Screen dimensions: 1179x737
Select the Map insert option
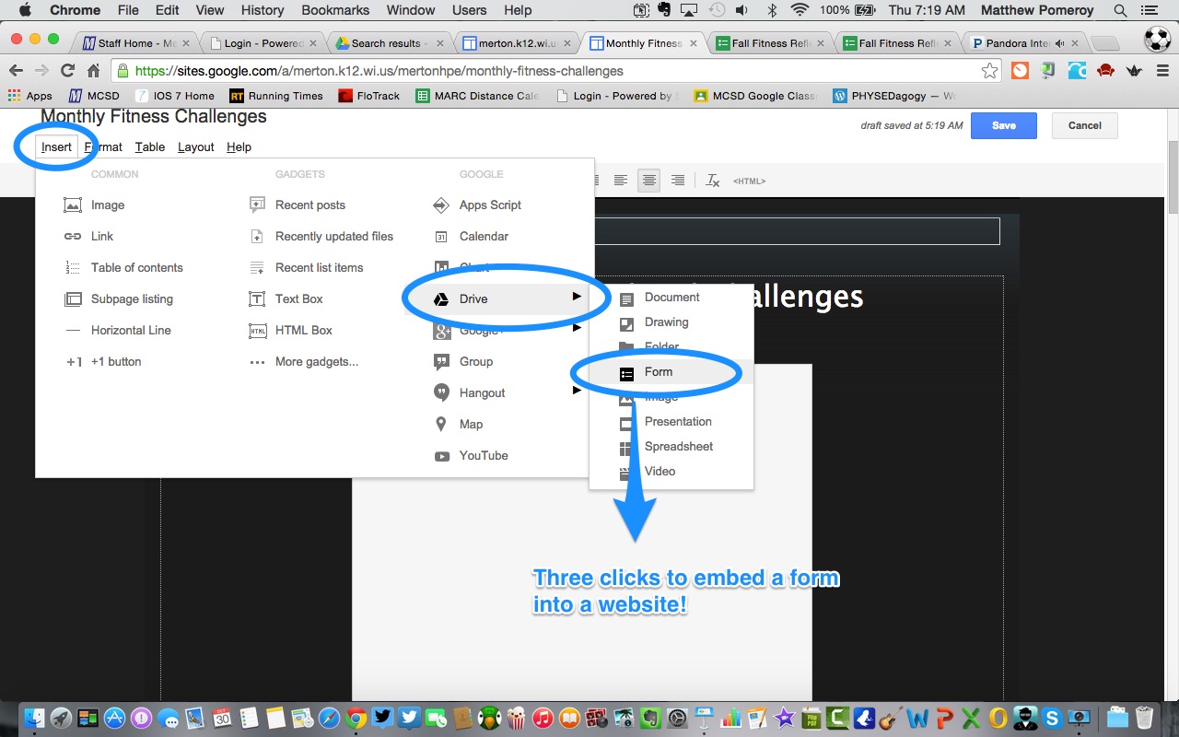(470, 424)
